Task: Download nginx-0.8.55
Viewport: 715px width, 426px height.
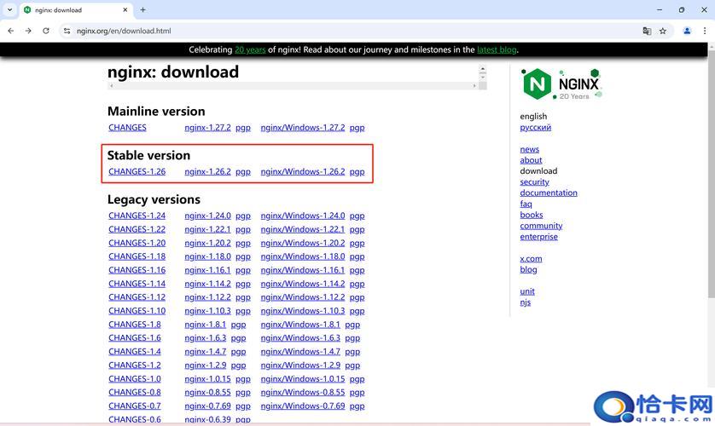Action: tap(207, 392)
